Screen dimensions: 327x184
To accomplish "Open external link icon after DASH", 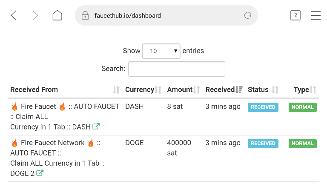I will click(96, 126).
